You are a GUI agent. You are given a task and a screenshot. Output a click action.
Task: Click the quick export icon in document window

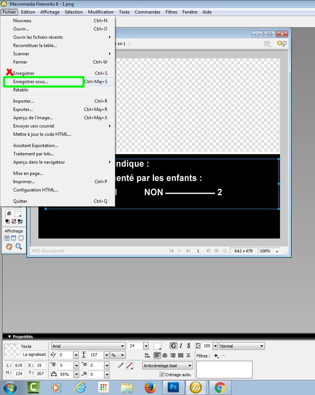[282, 43]
